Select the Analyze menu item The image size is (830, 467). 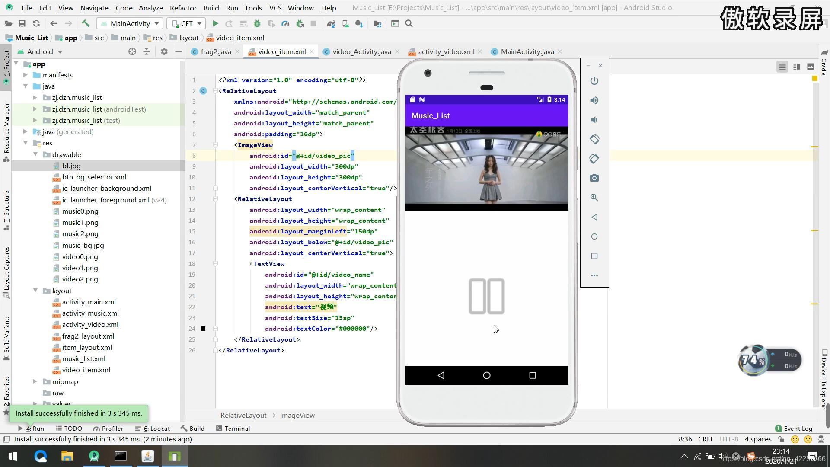(x=150, y=7)
